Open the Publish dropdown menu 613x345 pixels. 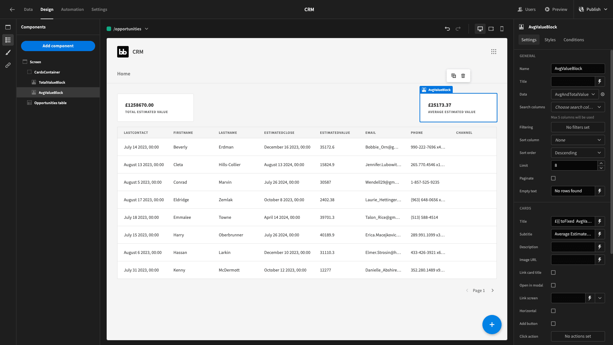tap(593, 10)
